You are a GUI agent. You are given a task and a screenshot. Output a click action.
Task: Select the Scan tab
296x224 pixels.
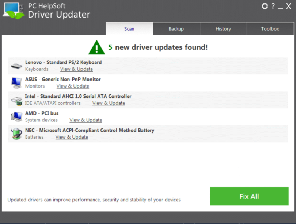[x=129, y=28]
